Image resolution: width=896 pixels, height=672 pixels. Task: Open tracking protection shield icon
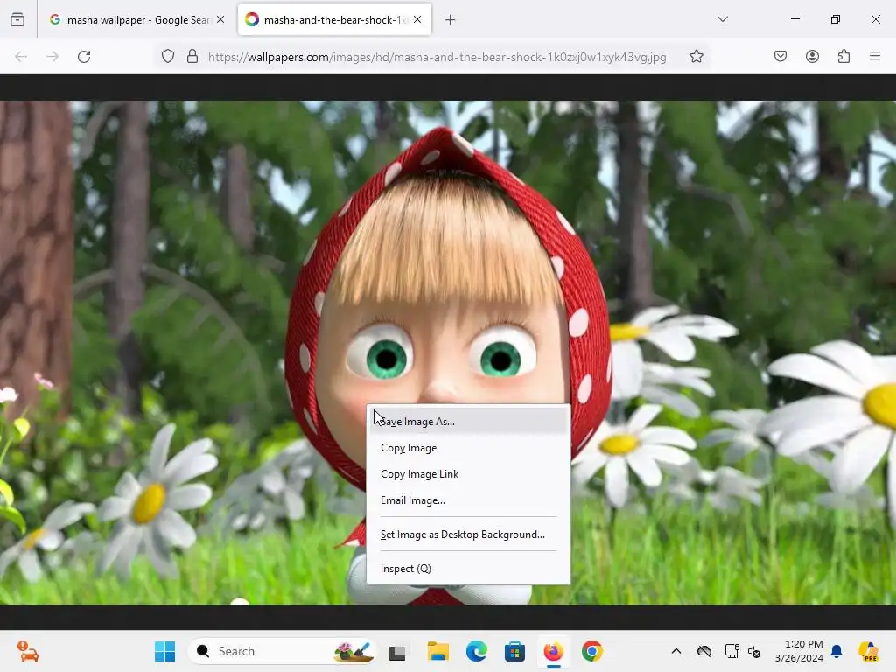[x=168, y=57]
